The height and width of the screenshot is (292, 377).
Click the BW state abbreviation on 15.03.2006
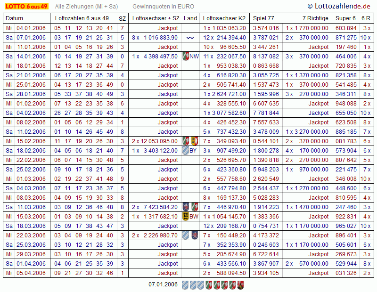click(x=194, y=216)
